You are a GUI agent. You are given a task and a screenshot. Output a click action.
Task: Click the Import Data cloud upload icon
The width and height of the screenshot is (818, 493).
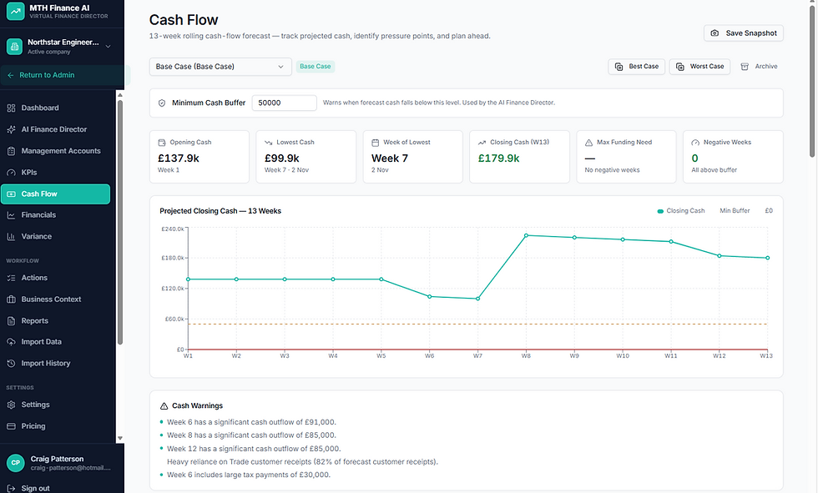11,342
